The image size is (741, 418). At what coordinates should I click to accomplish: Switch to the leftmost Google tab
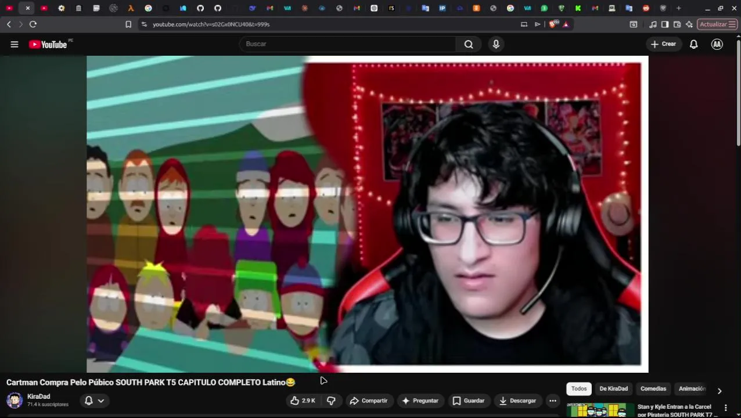coord(148,8)
